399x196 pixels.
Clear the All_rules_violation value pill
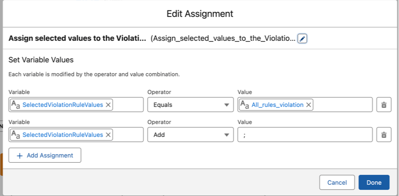(x=309, y=105)
